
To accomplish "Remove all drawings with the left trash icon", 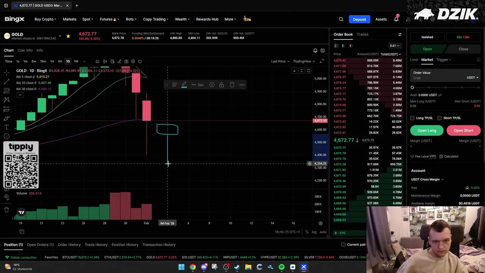I will click(x=6, y=210).
